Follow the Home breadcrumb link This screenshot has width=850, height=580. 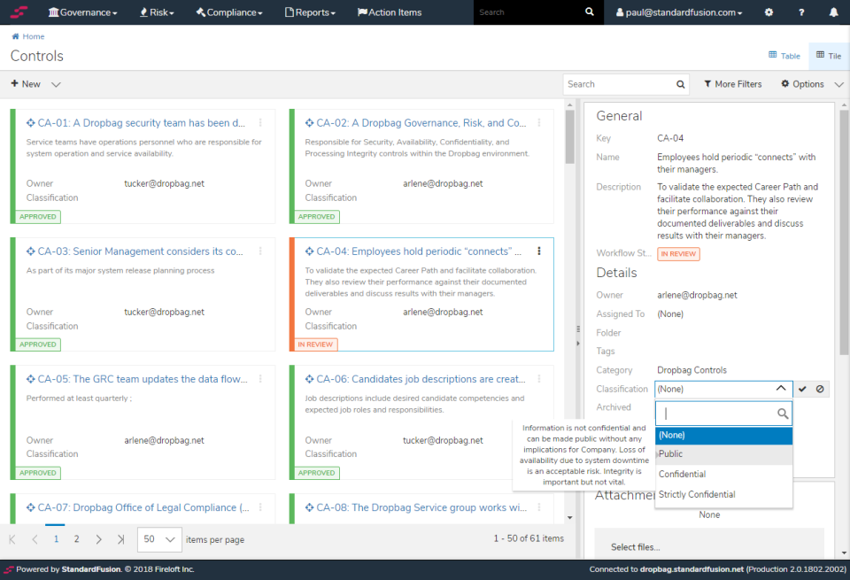[34, 36]
